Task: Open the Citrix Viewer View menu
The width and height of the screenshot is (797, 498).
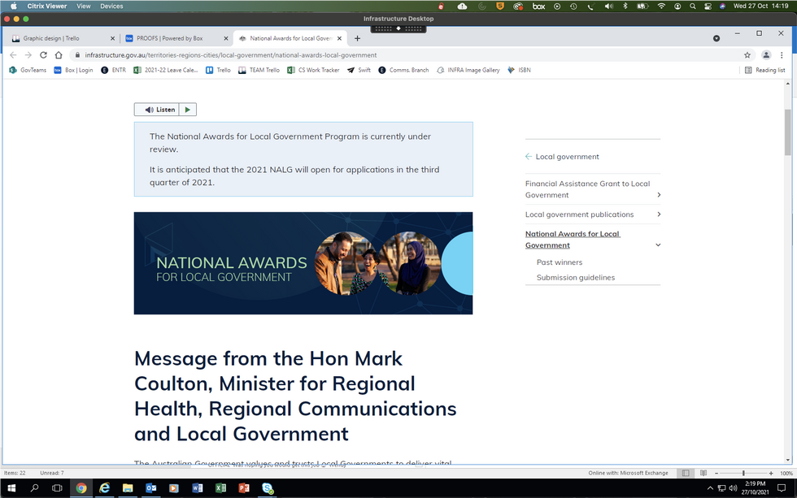Action: (x=83, y=6)
